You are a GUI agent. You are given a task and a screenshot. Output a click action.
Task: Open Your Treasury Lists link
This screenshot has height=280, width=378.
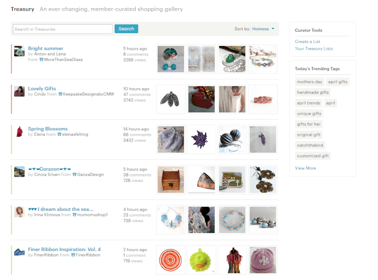point(314,49)
